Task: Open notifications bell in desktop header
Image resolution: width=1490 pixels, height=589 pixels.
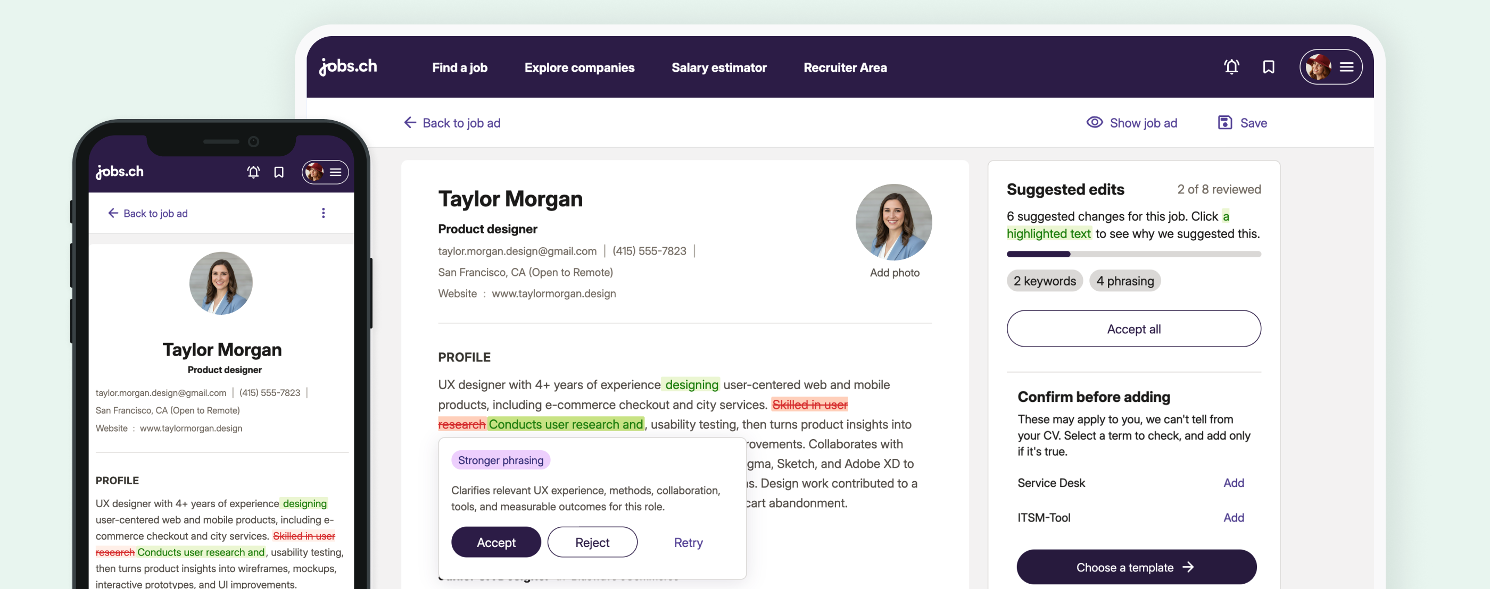Action: point(1231,67)
